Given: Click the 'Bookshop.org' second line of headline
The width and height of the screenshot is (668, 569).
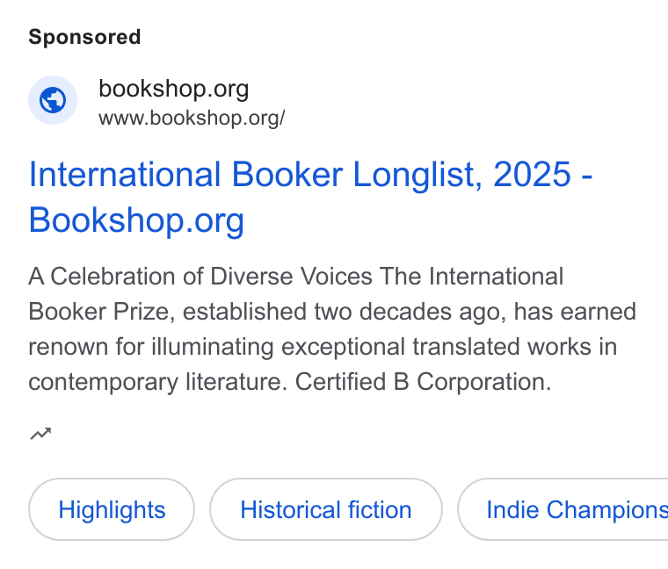Looking at the screenshot, I should pyautogui.click(x=136, y=220).
